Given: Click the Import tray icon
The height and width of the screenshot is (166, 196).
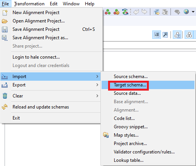Looking at the screenshot, I should coord(5,77).
